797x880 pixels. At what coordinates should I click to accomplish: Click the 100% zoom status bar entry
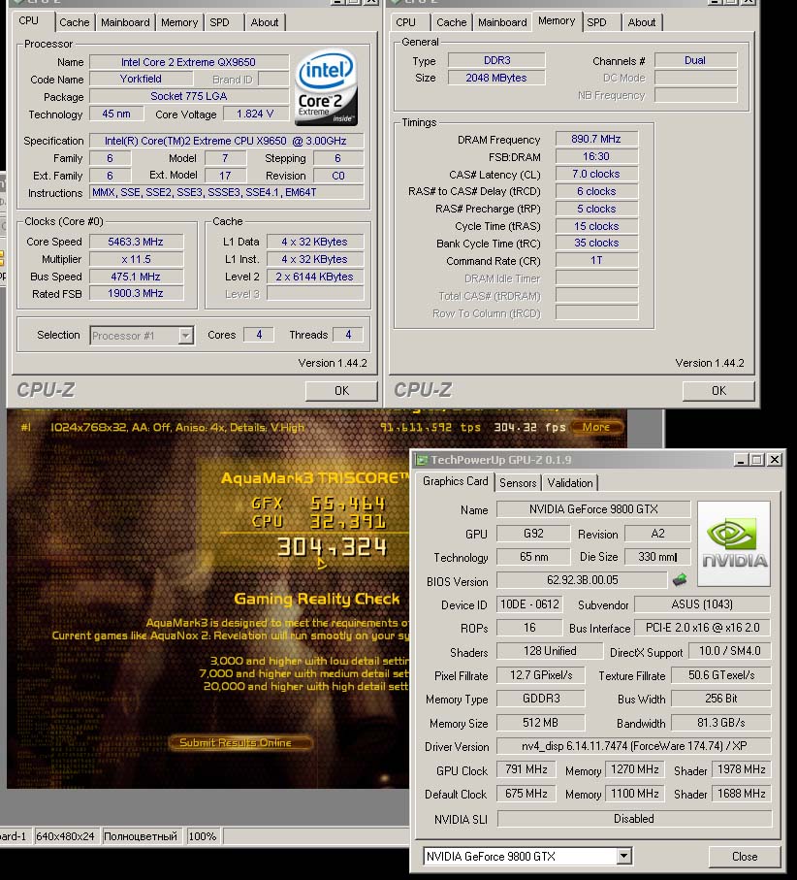click(203, 836)
